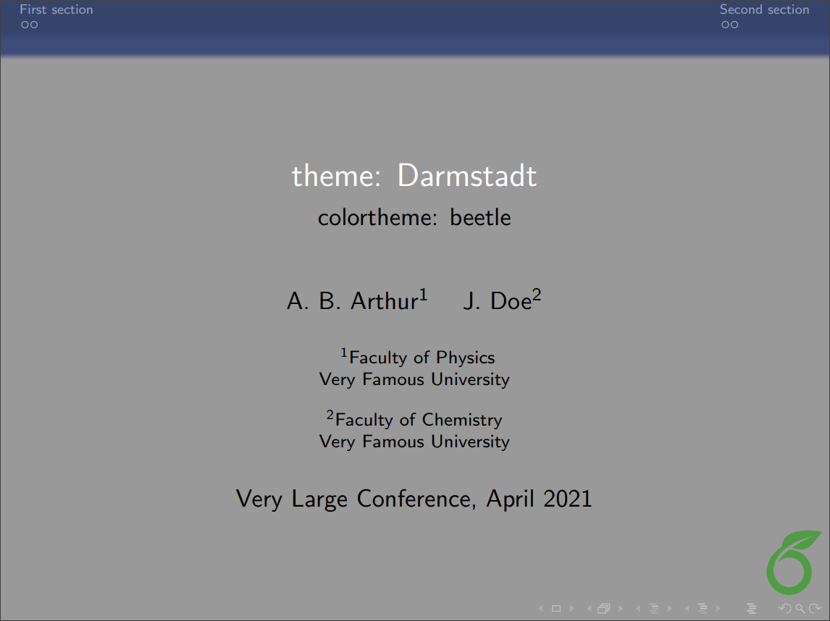The width and height of the screenshot is (830, 621).
Task: Click the previous-frame left arrow
Action: pyautogui.click(x=590, y=607)
